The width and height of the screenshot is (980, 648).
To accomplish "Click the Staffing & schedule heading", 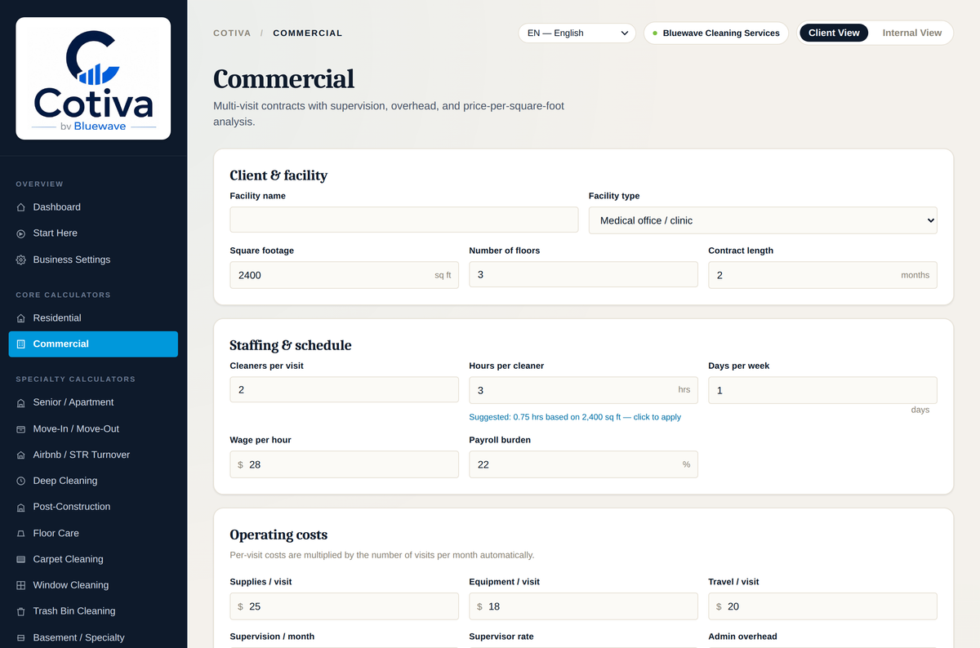I will (x=291, y=345).
